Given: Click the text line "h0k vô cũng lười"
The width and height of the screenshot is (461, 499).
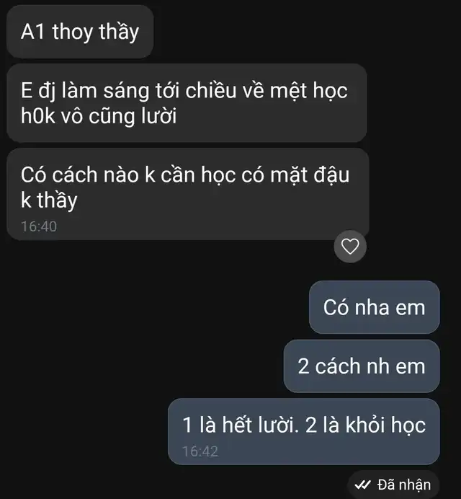Looking at the screenshot, I should point(99,116).
